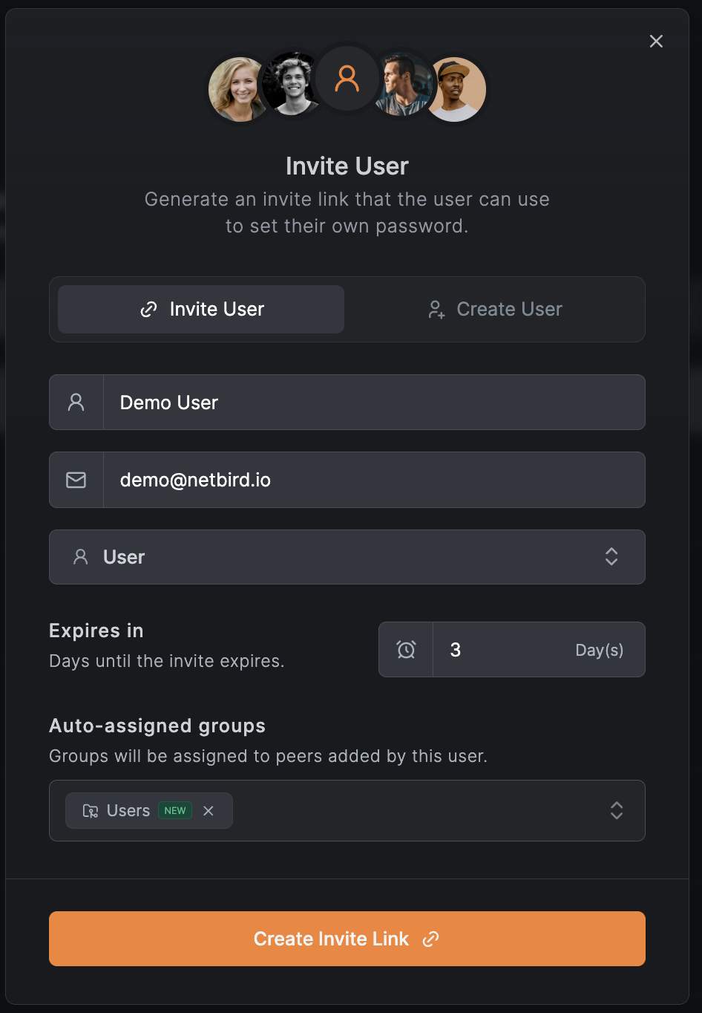Open the User role dropdown
Viewport: 702px width, 1013px height.
tap(347, 557)
